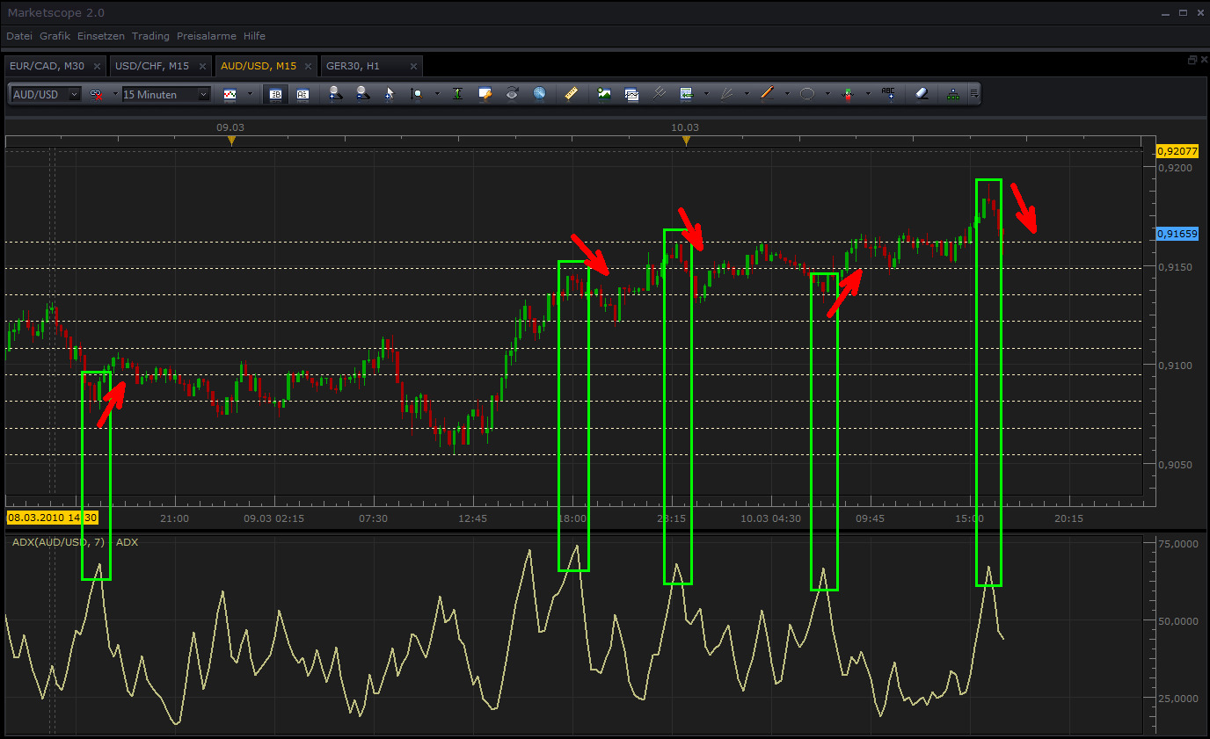1210x739 pixels.
Task: Click the blue 0,91659 current price label
Action: [x=1178, y=234]
